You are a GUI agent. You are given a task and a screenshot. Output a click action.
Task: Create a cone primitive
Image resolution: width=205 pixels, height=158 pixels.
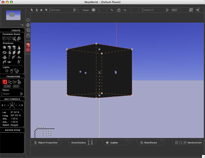(x=19, y=47)
